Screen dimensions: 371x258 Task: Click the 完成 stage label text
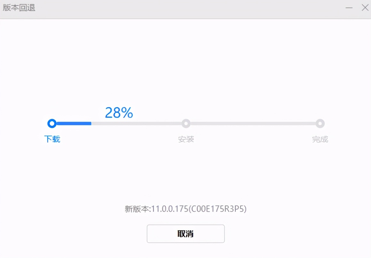(320, 139)
